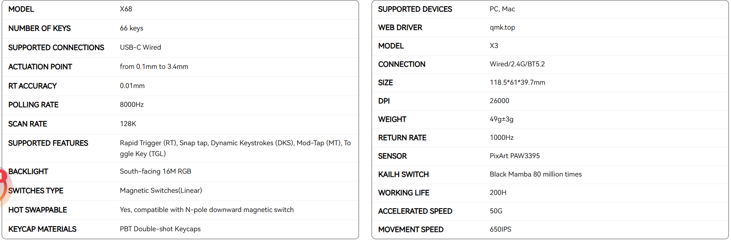Viewport: 731px width, 240px height.
Task: Click the SUPPORTED FEATURES row label
Action: pos(48,143)
